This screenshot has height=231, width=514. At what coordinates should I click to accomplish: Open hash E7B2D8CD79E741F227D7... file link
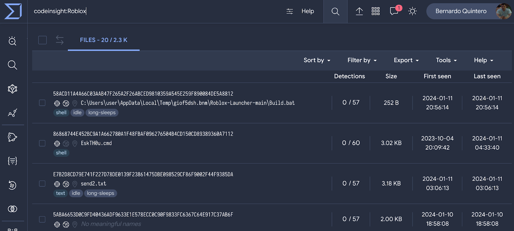[x=143, y=174]
